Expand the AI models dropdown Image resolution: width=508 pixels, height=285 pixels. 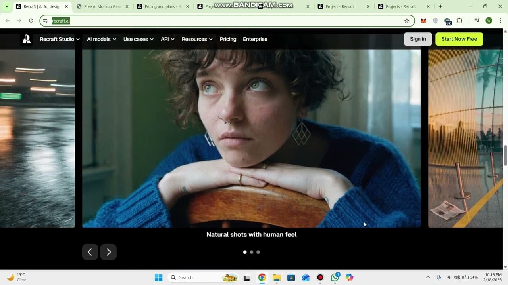coord(101,39)
